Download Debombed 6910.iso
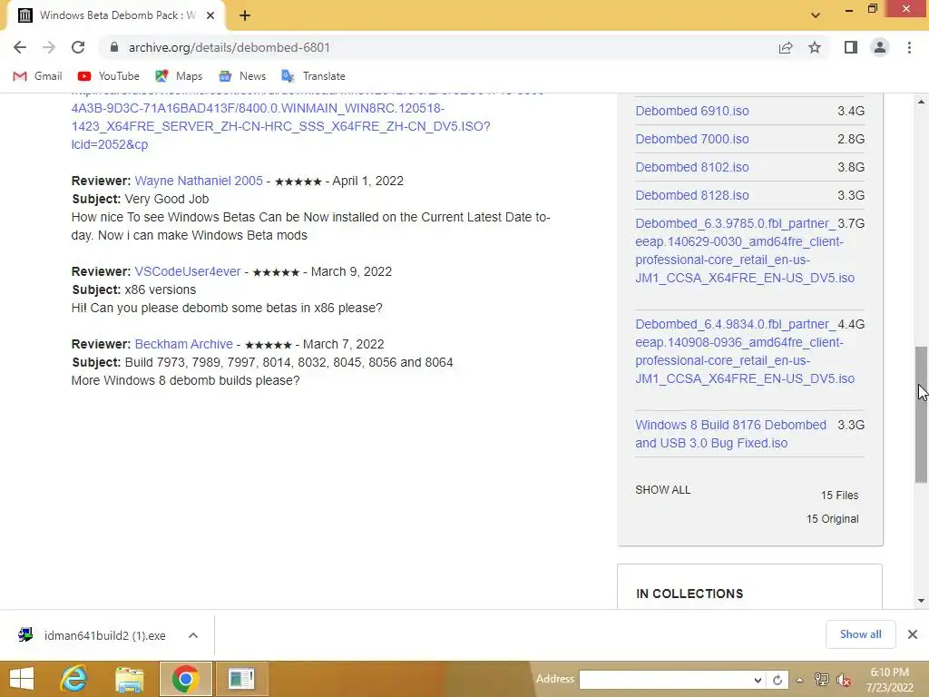929x697 pixels. coord(692,111)
